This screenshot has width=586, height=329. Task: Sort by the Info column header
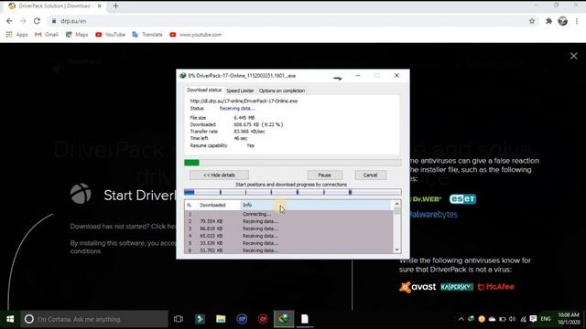tap(316, 205)
